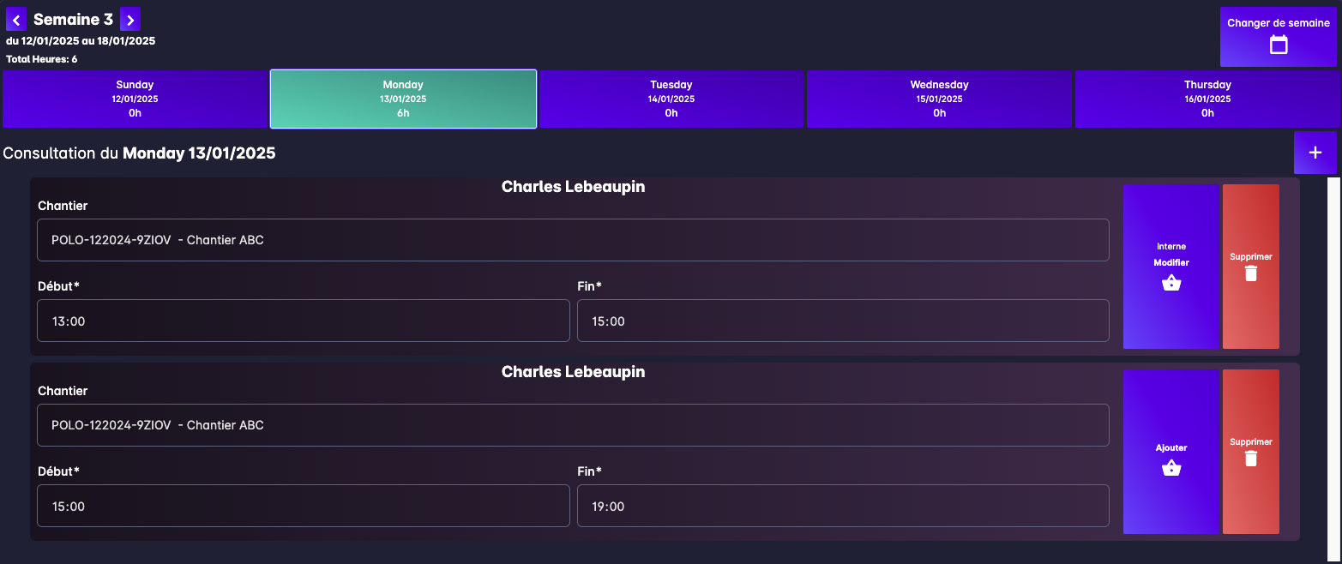
Task: Add a new consultation with plus button
Action: (1315, 153)
